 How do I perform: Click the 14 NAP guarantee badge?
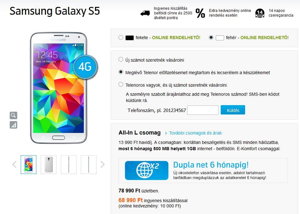coord(260,13)
